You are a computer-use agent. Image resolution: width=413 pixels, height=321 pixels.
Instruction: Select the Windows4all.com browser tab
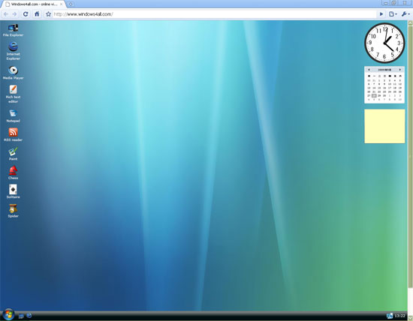[34, 4]
